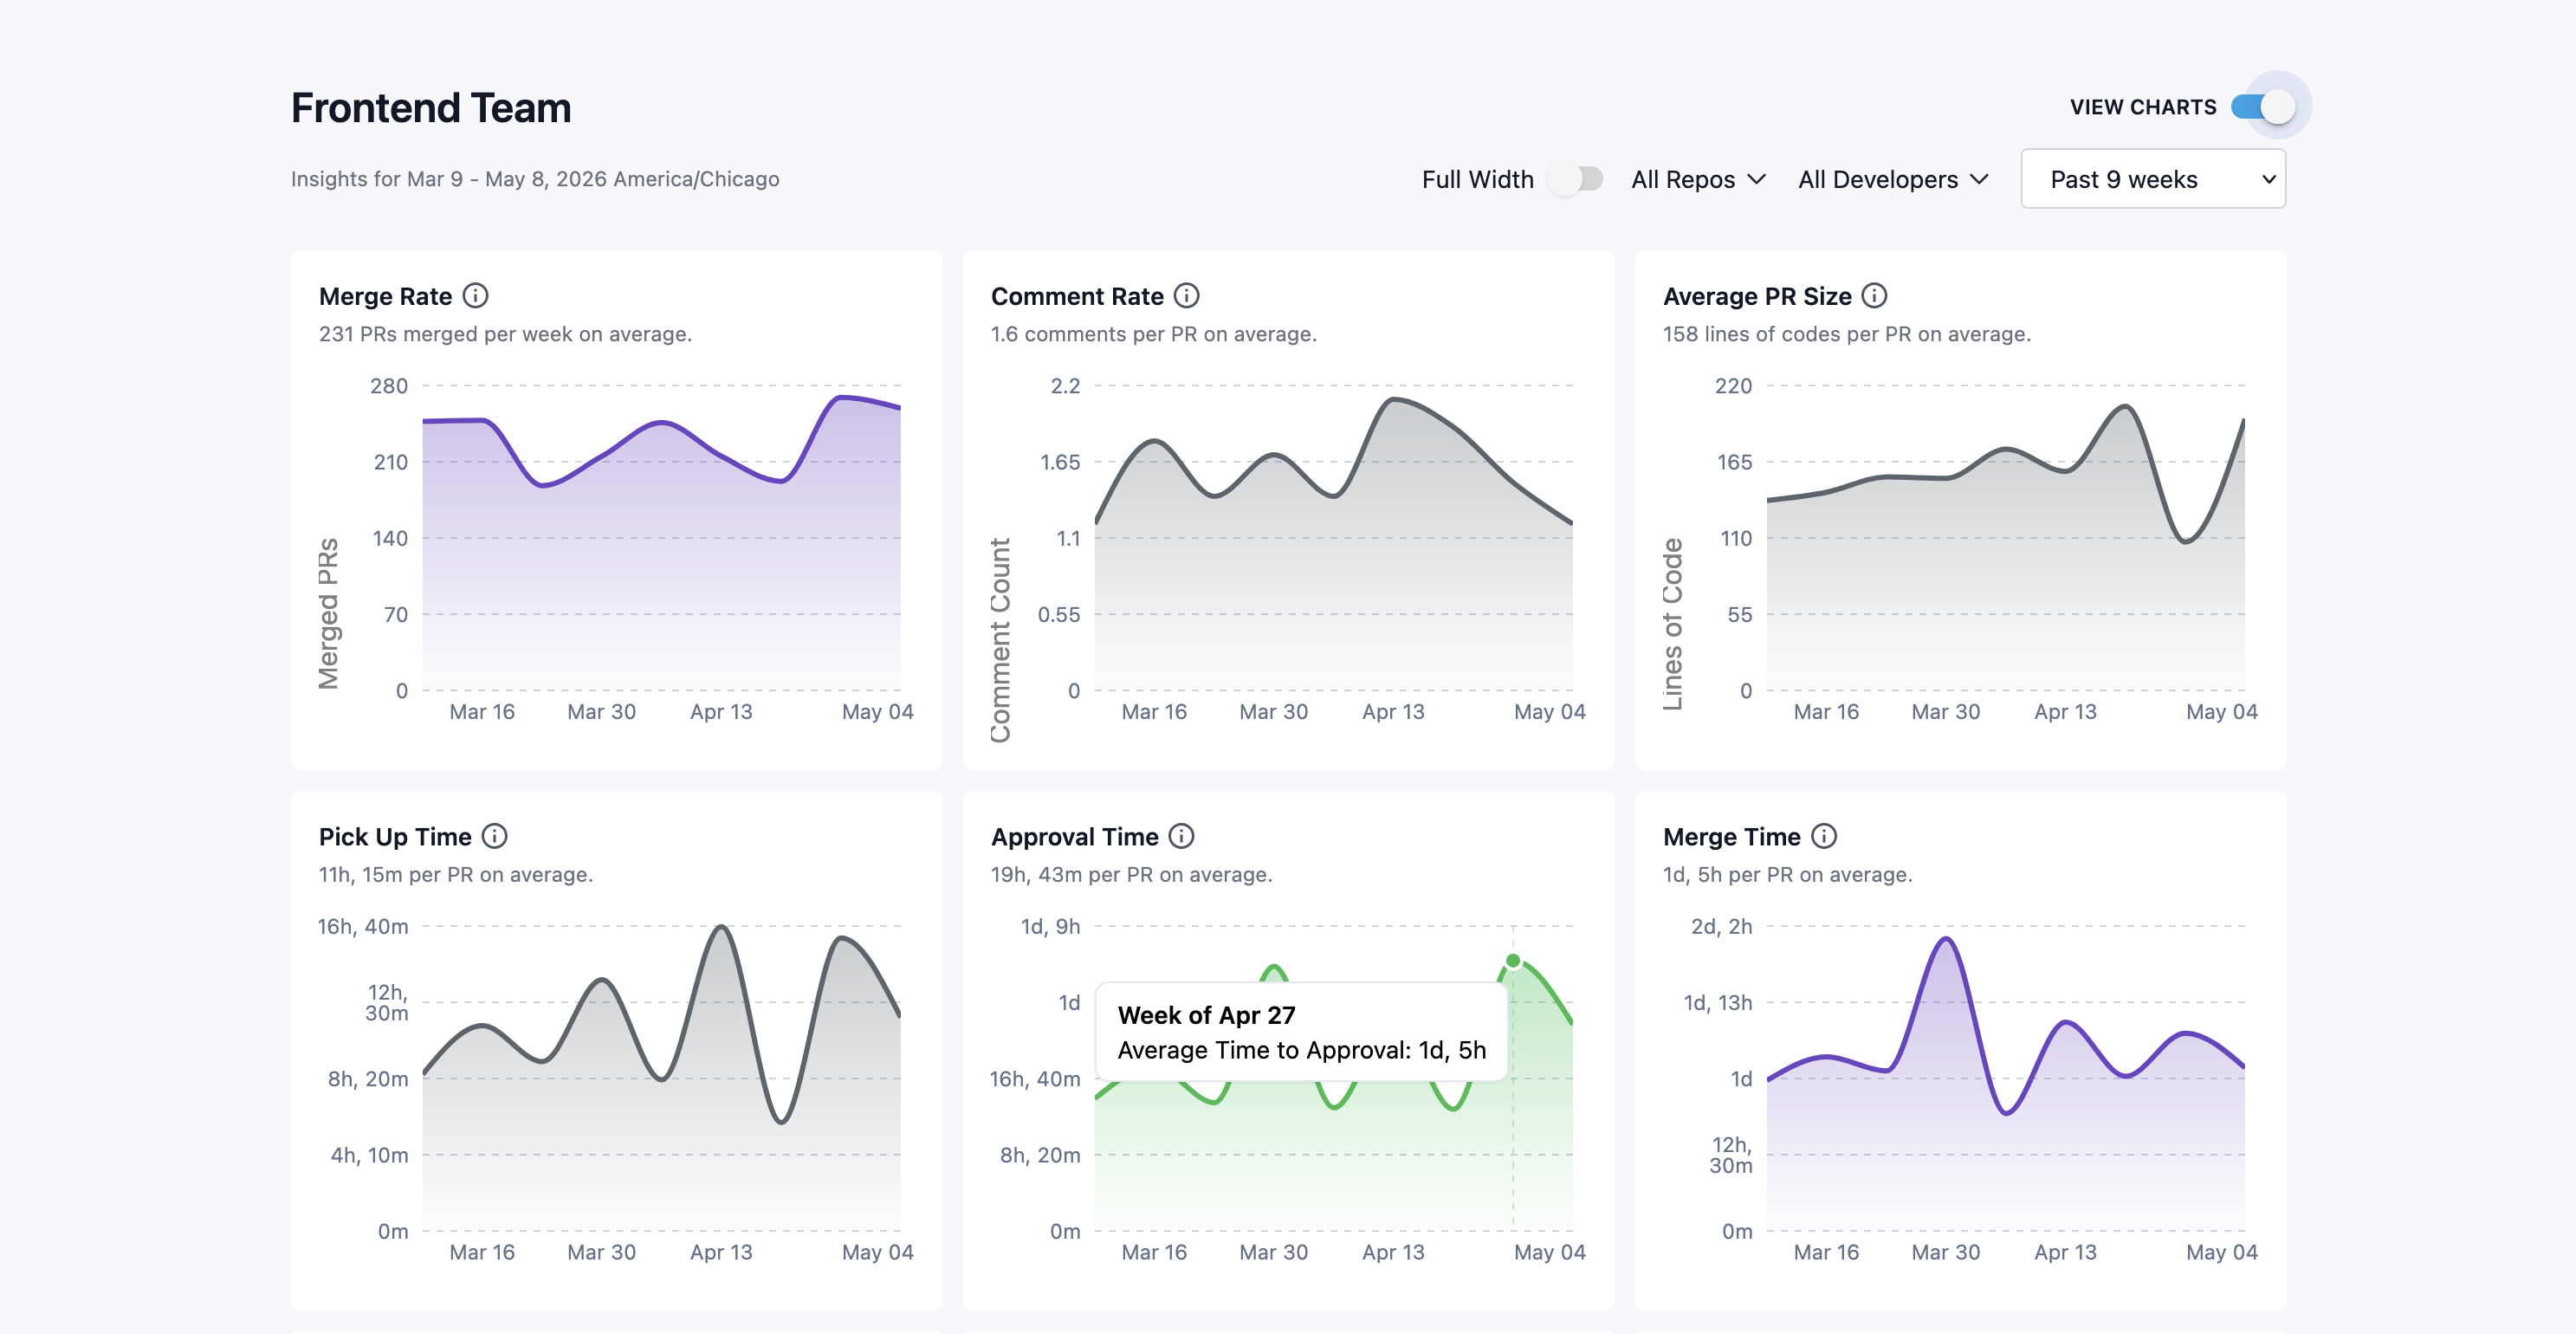Click the Average PR Size info icon
This screenshot has height=1334, width=2576.
(x=1874, y=296)
